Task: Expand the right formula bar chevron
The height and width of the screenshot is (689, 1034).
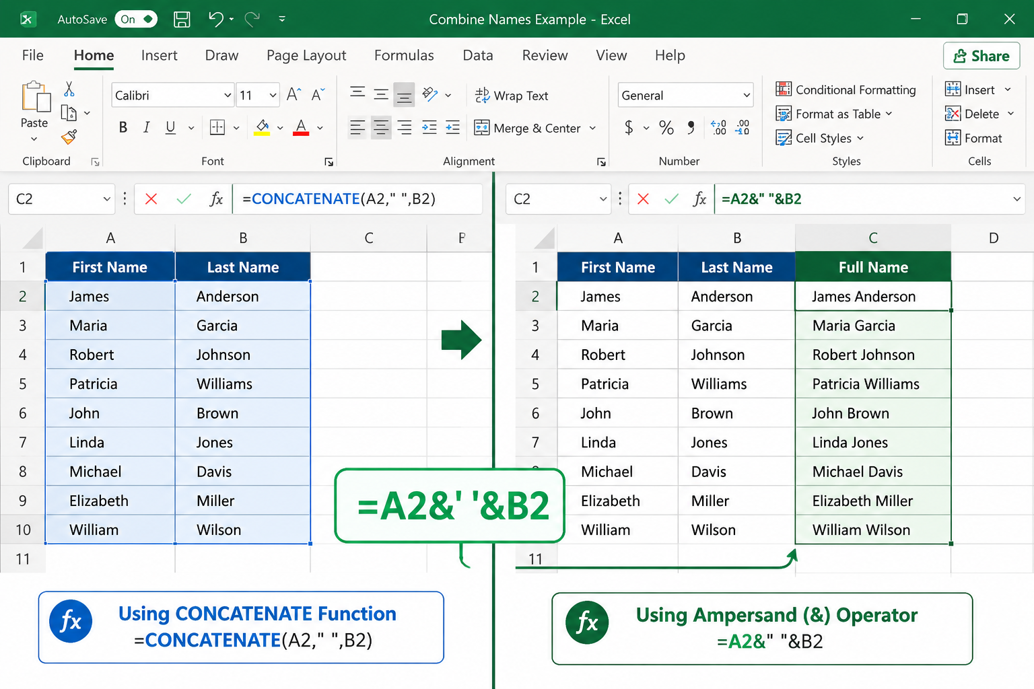Action: click(1016, 199)
